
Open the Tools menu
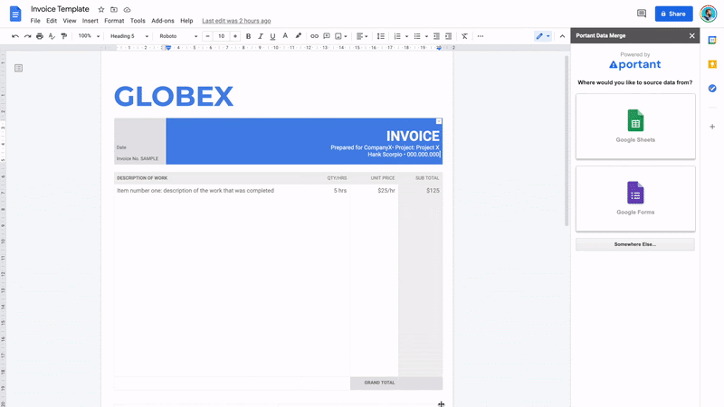pyautogui.click(x=138, y=21)
